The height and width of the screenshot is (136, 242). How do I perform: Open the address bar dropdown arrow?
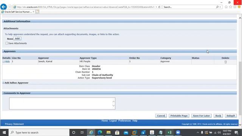coord(156,7)
